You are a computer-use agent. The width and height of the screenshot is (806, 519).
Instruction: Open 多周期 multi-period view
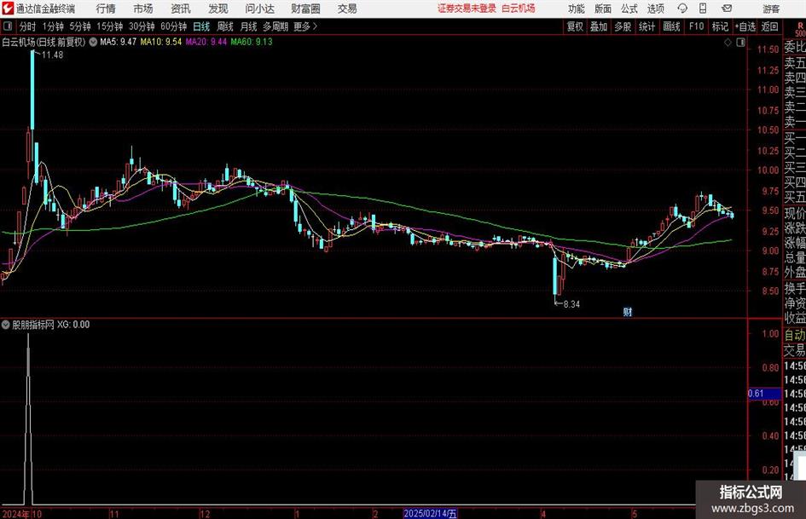point(275,26)
